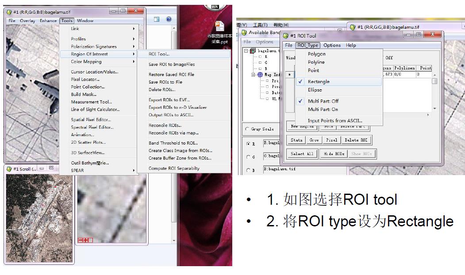Open the Options menu in the ROI Tool window

click(x=332, y=45)
